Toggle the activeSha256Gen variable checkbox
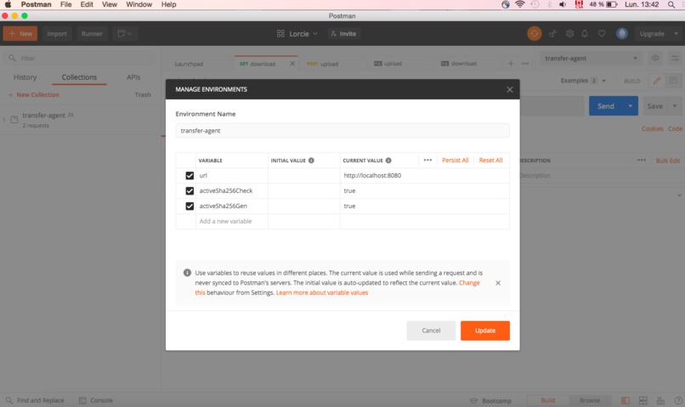The width and height of the screenshot is (685, 407). pyautogui.click(x=190, y=206)
